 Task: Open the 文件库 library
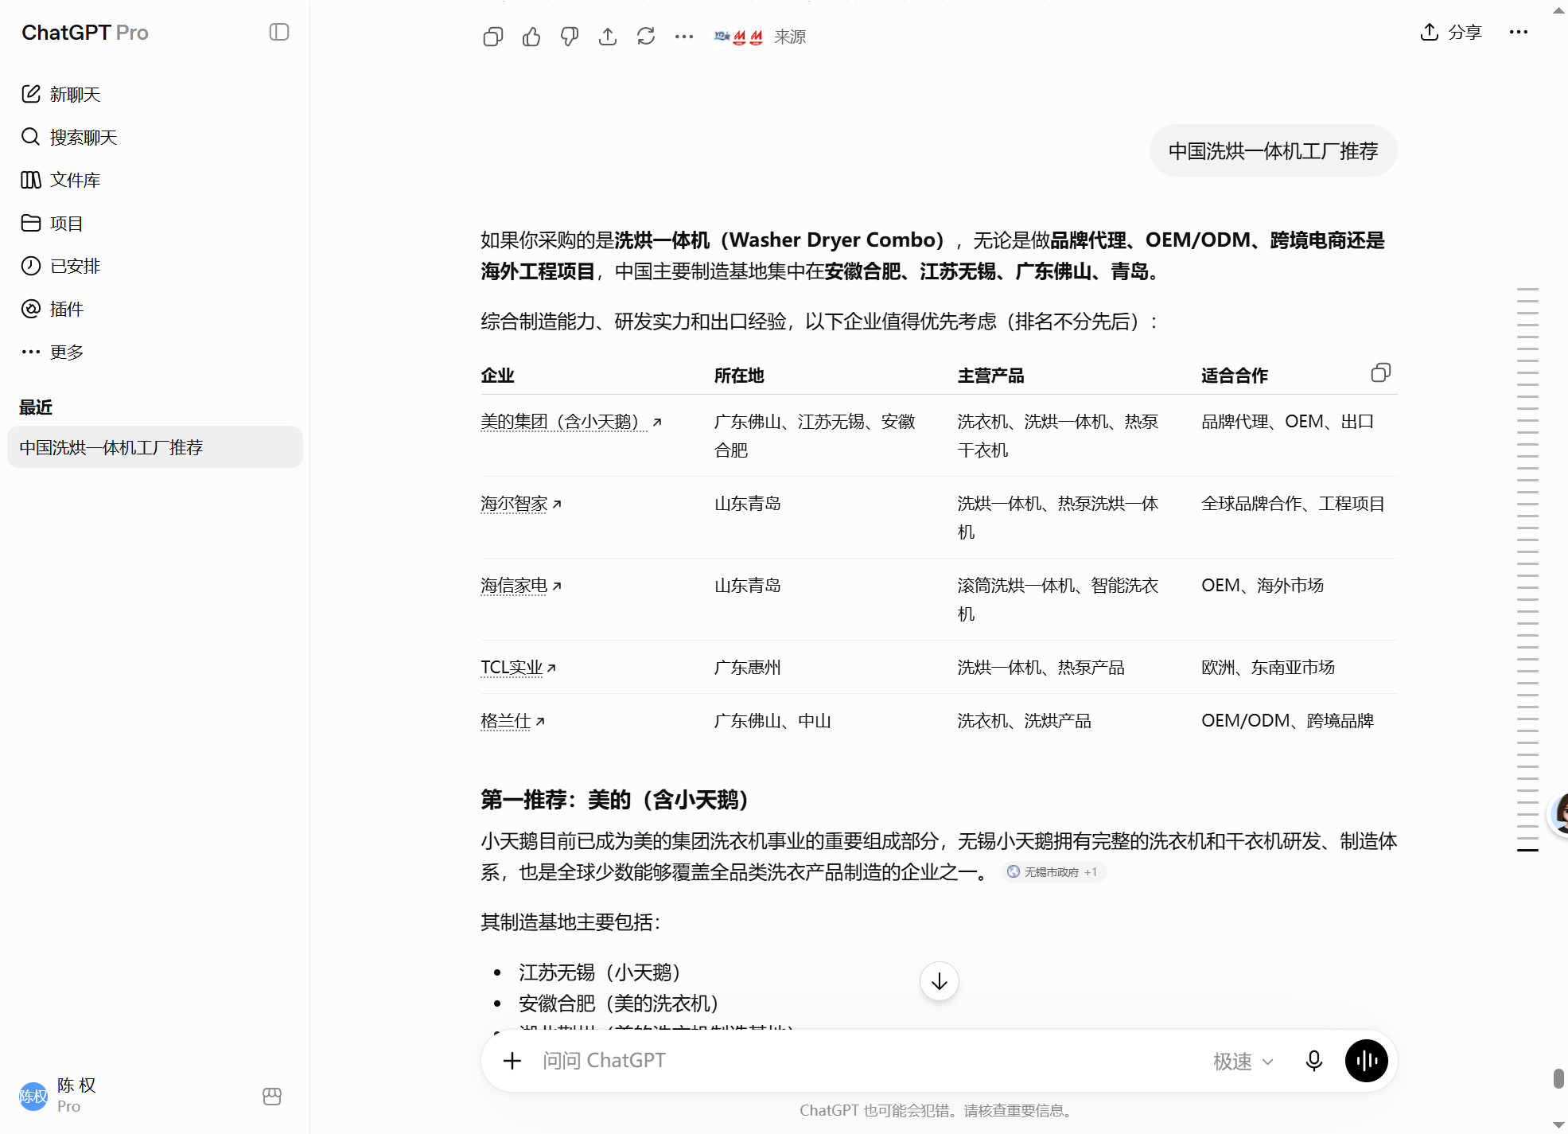[x=61, y=180]
